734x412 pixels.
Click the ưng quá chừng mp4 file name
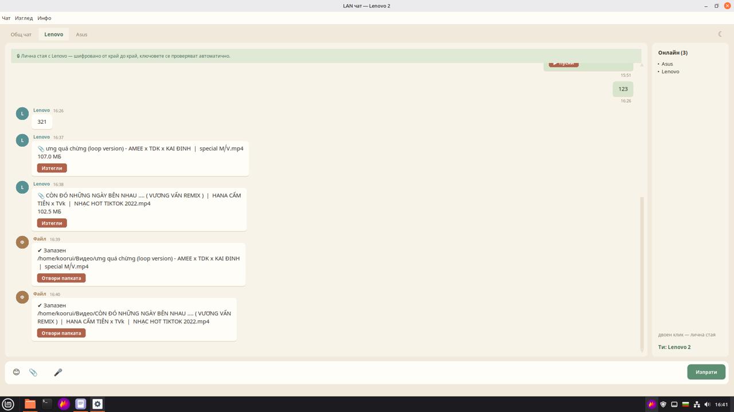coord(145,148)
